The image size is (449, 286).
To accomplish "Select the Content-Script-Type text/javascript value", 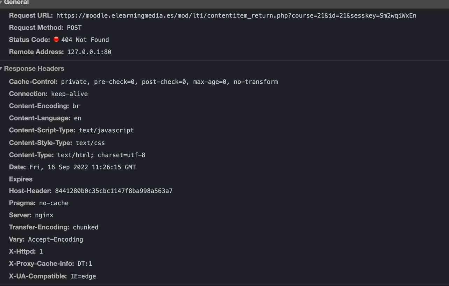I will click(106, 130).
